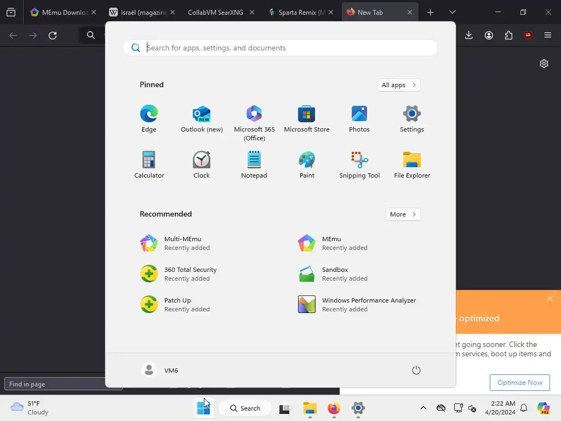The image size is (561, 421).
Task: Open New Tab page settings gear
Action: pyautogui.click(x=544, y=64)
